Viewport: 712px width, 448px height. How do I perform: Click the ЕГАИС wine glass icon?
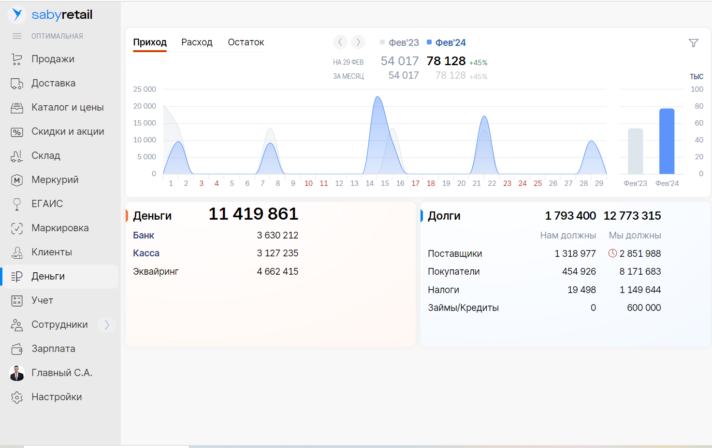point(17,204)
